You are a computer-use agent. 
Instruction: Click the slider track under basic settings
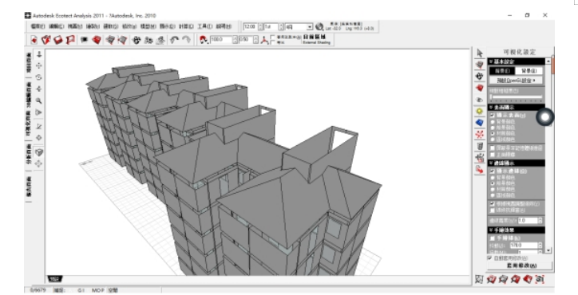(517, 97)
